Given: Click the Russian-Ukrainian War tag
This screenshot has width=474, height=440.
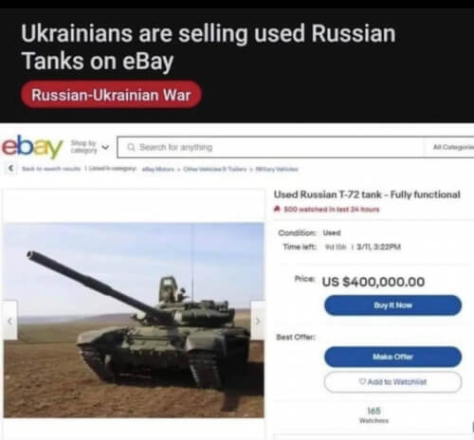Looking at the screenshot, I should click(111, 95).
